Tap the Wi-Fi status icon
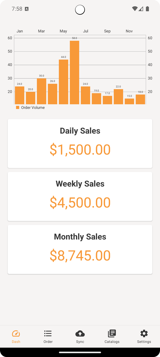 point(135,8)
